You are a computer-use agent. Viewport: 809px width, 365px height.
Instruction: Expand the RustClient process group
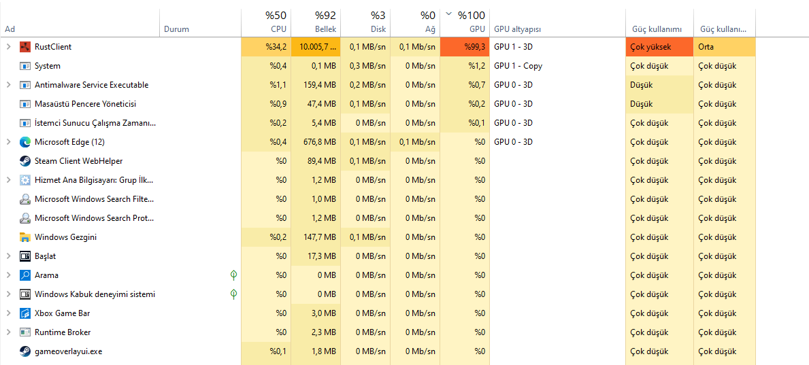point(8,47)
